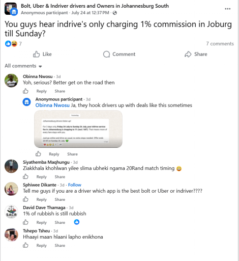Click the group's profile picture icon
This screenshot has height=261, width=239.
click(x=11, y=9)
